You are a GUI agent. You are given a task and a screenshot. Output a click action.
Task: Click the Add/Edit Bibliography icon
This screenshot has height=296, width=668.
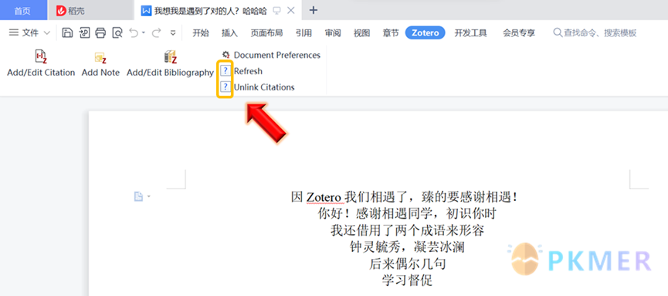point(170,56)
